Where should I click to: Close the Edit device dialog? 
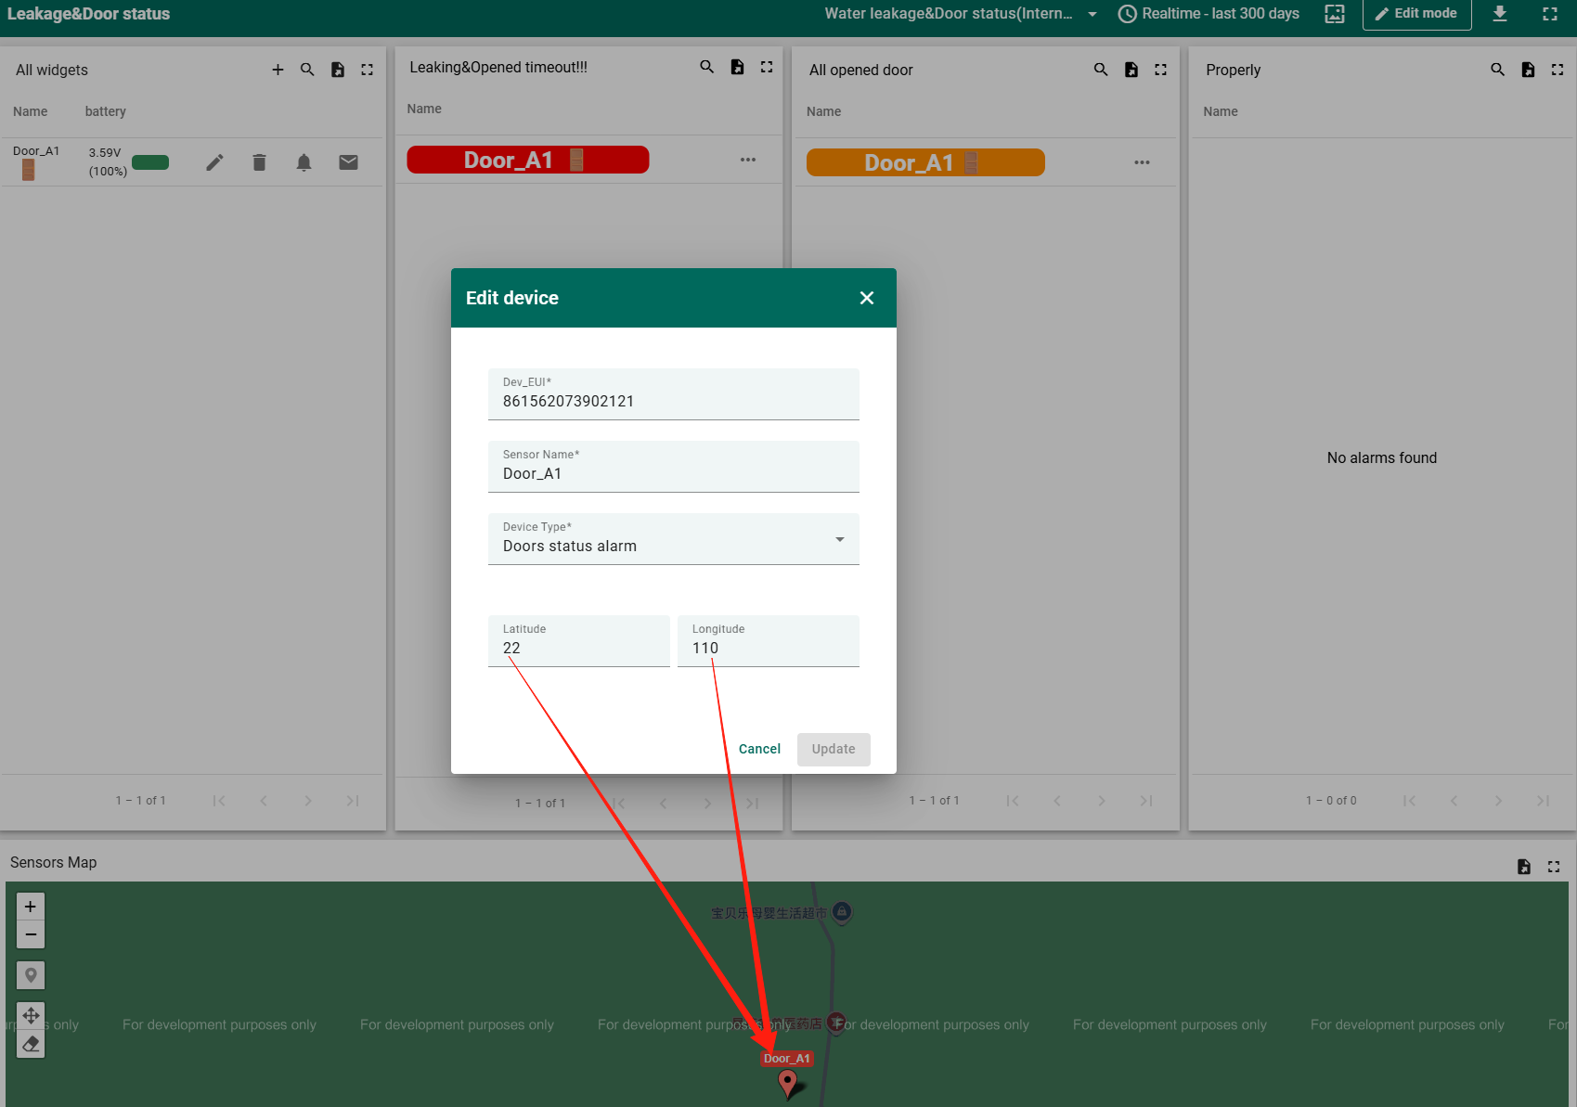tap(867, 298)
